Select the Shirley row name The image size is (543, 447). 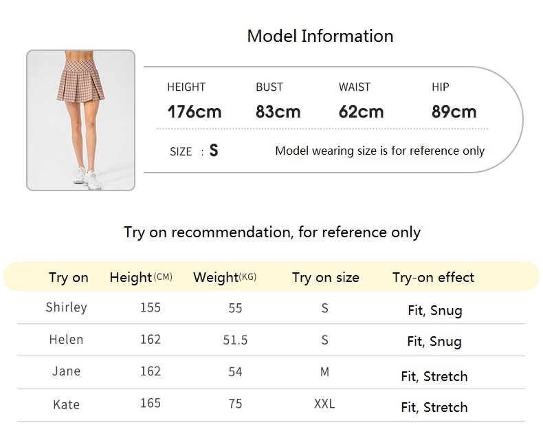coord(66,307)
